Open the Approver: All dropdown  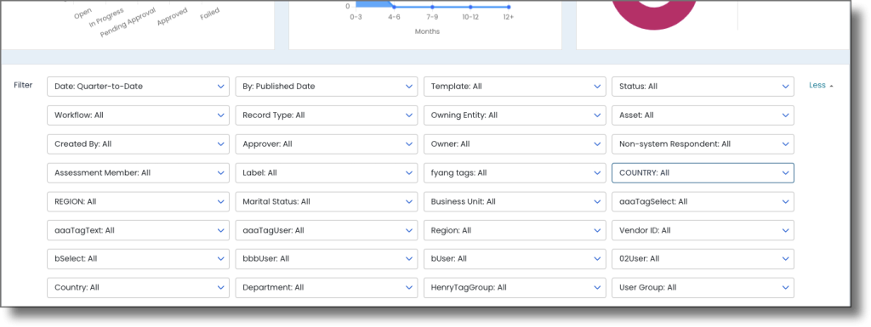tap(327, 144)
